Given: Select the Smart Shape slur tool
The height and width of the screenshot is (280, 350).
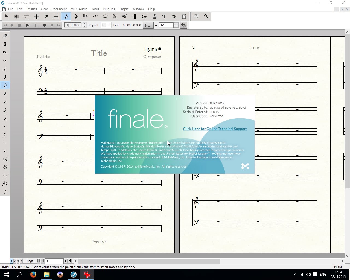Looking at the screenshot, I should (x=105, y=16).
